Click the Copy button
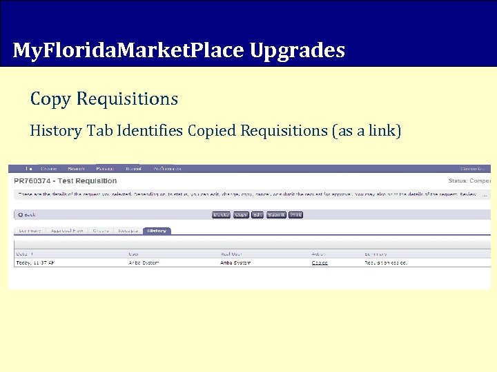This screenshot has height=372, width=497. (x=241, y=215)
